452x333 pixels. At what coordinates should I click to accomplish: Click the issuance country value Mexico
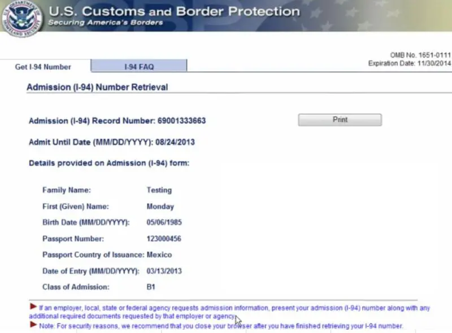click(x=159, y=255)
